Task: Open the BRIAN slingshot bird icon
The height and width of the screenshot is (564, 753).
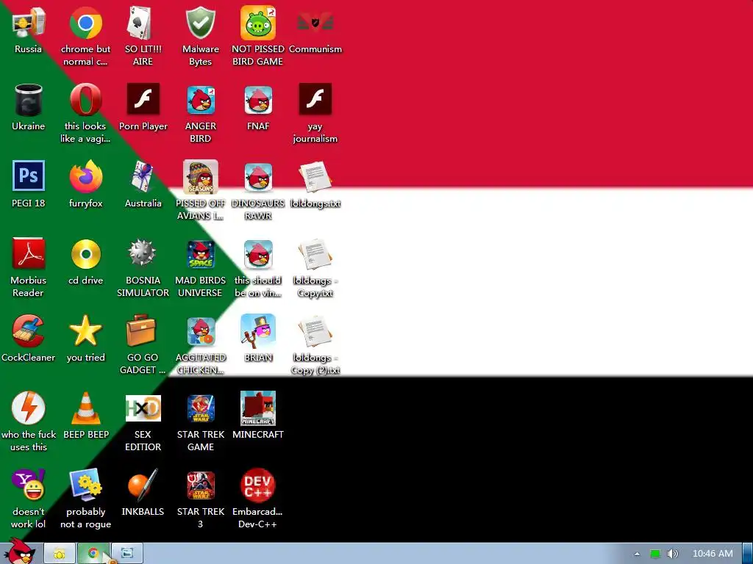Action: click(x=258, y=331)
